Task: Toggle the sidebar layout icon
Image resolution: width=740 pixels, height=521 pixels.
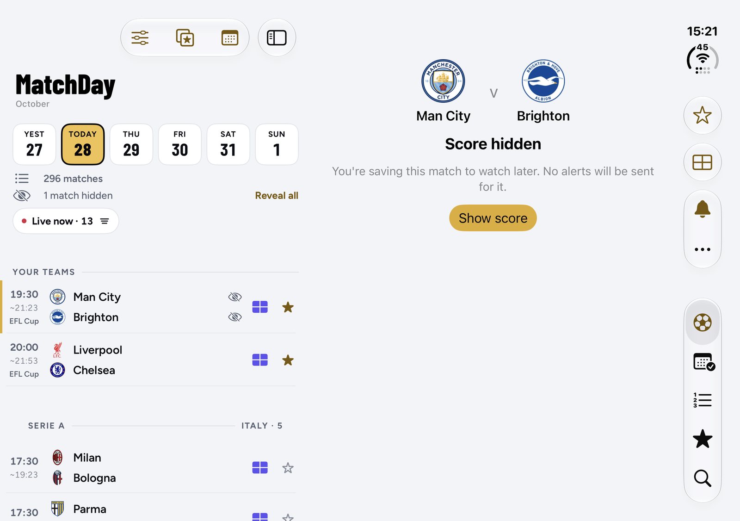Action: [x=277, y=37]
